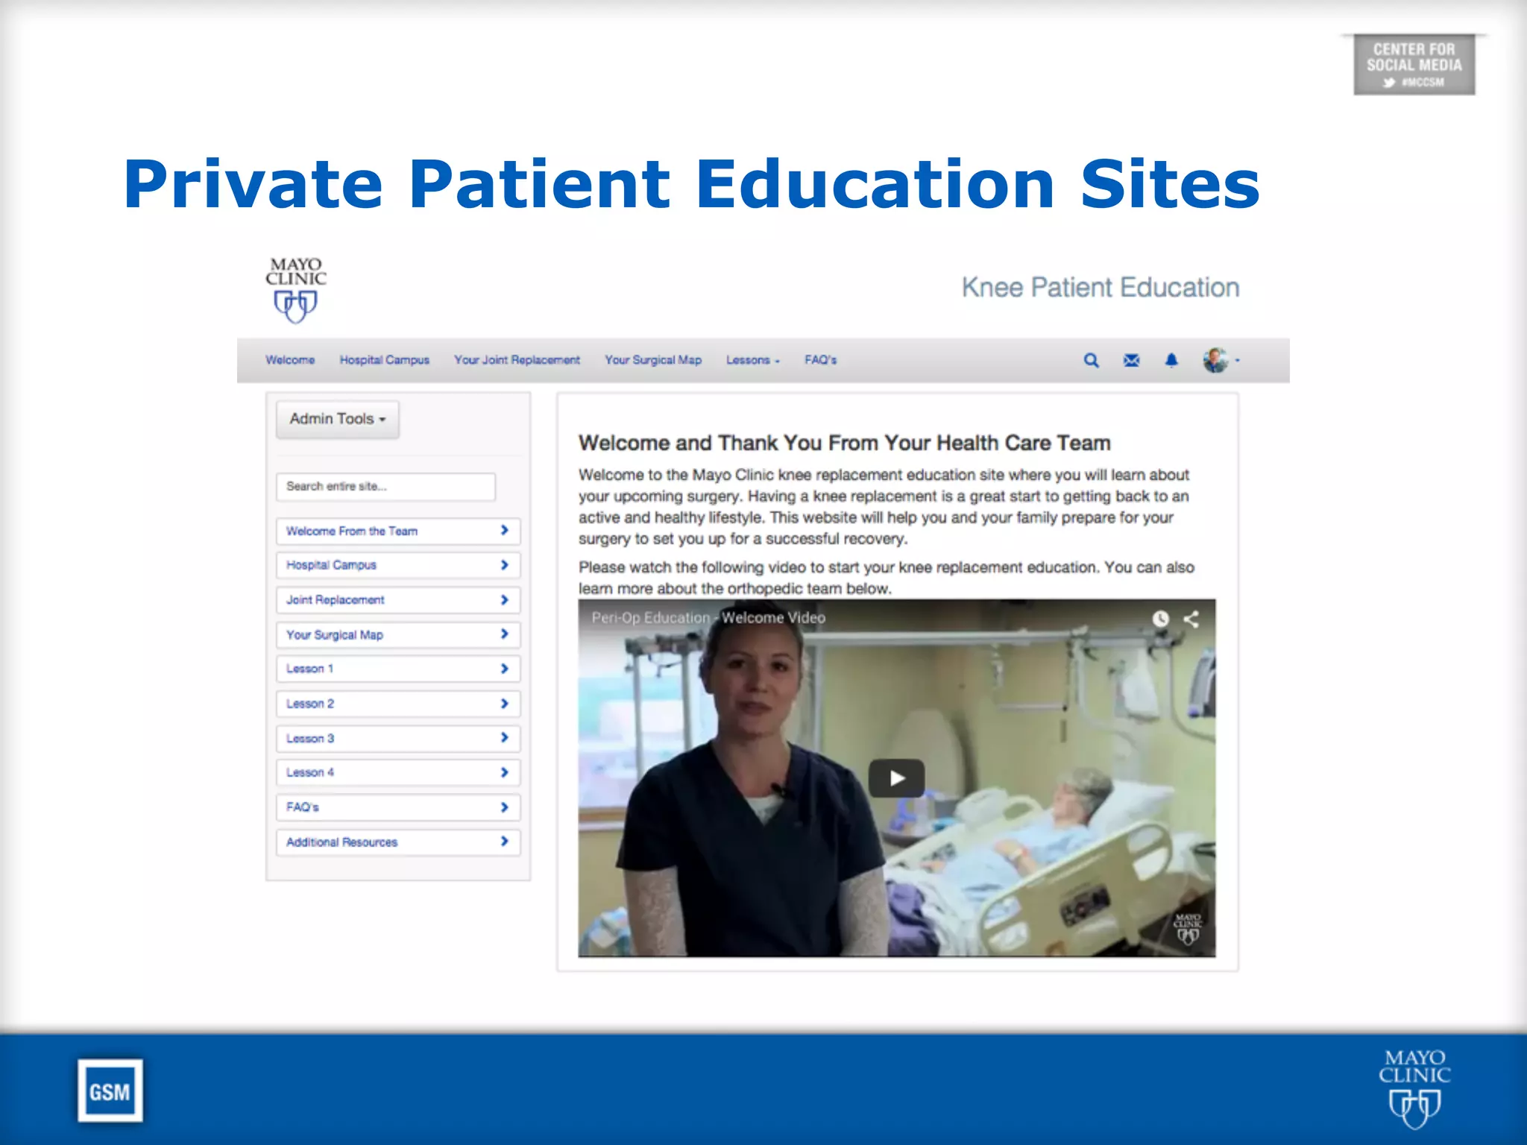1527x1145 pixels.
Task: Click the share icon on video
Action: pos(1191,619)
